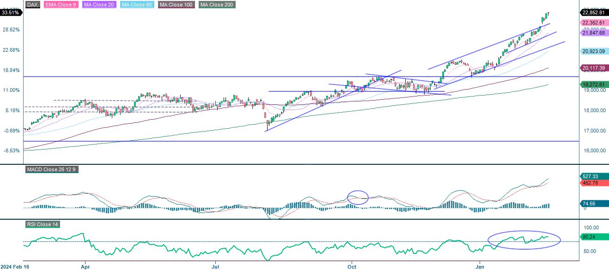Toggle the RSI pane via its legend

coord(43,225)
